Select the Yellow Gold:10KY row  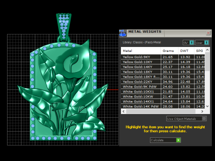pyautogui.click(x=163, y=62)
